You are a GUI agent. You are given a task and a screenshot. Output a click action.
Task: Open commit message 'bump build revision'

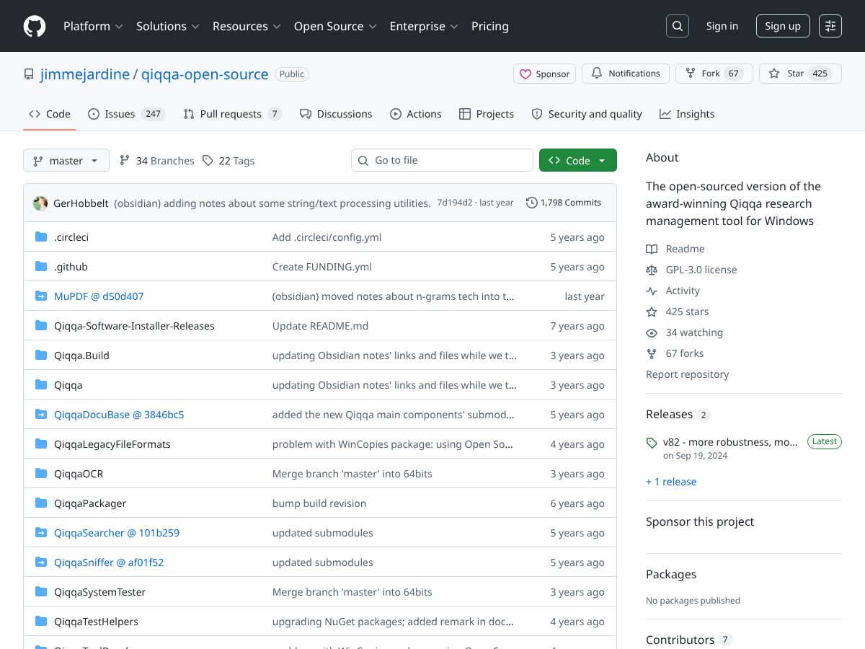coord(319,503)
